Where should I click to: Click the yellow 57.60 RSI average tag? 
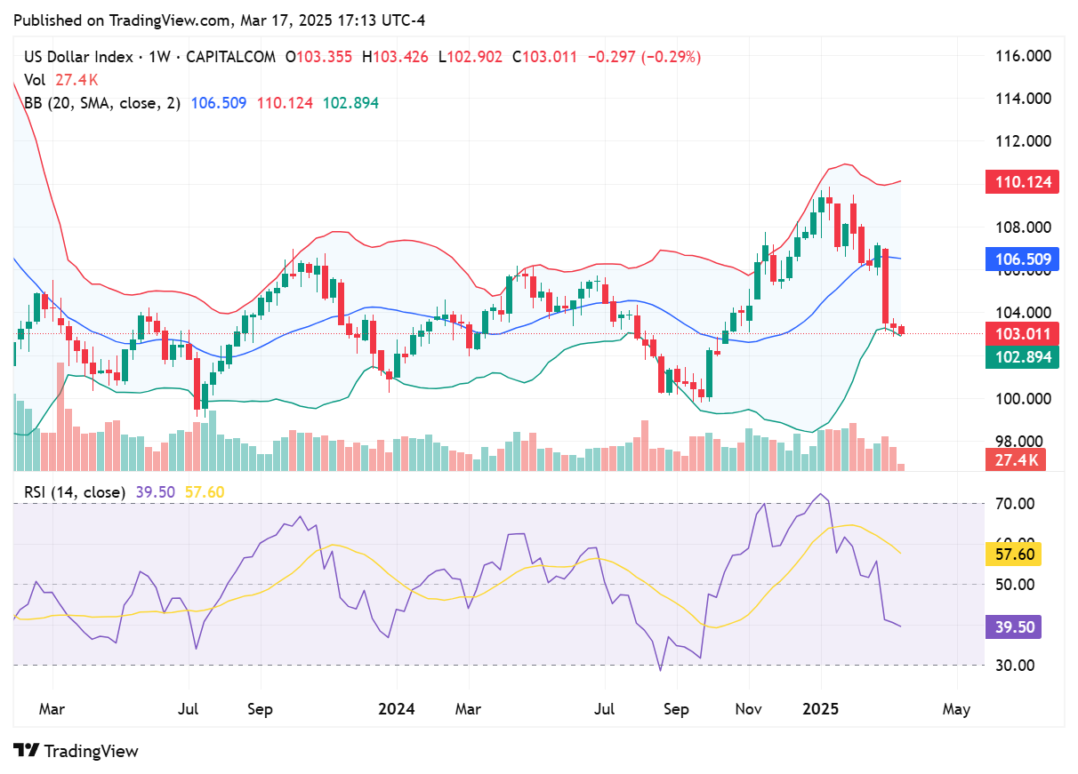(1013, 555)
